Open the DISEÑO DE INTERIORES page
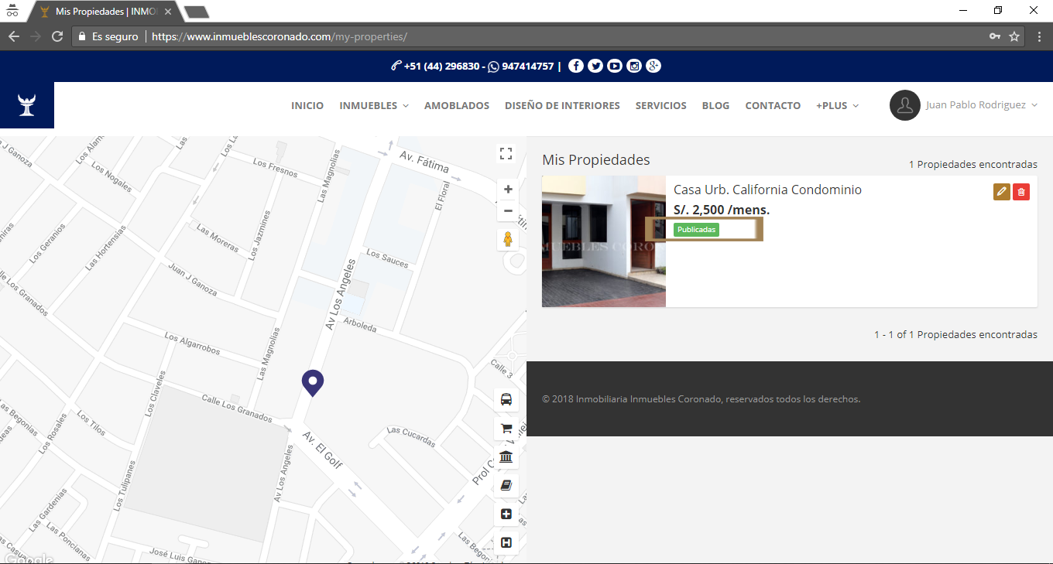 coord(562,105)
